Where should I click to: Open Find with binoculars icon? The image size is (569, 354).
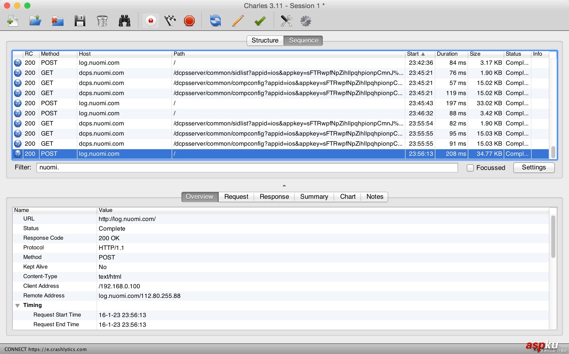(125, 21)
